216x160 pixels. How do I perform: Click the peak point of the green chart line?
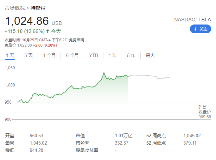pos(104,73)
